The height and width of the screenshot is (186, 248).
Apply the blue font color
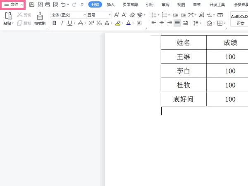pos(129,23)
